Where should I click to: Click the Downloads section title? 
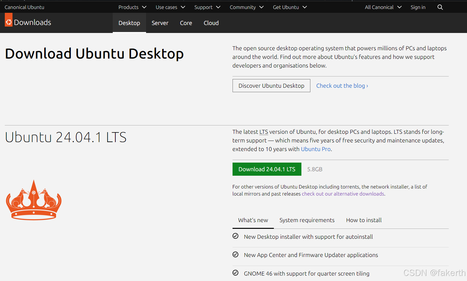[x=33, y=22]
